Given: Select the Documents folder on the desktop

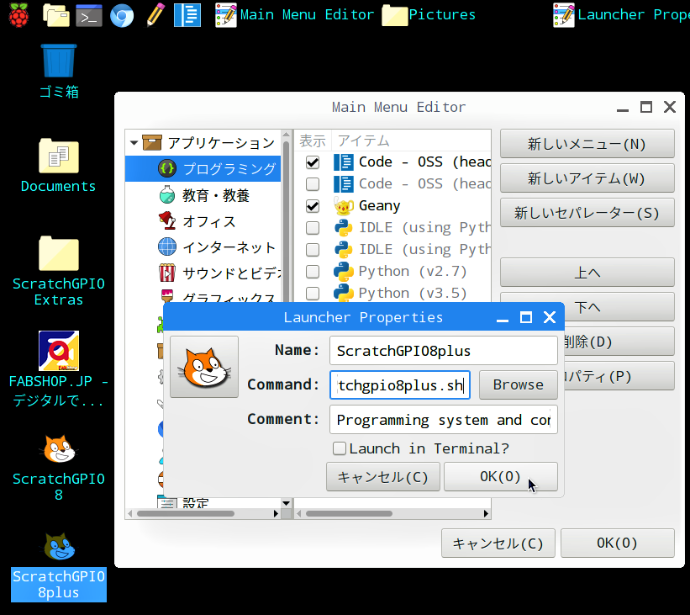Looking at the screenshot, I should [x=59, y=166].
